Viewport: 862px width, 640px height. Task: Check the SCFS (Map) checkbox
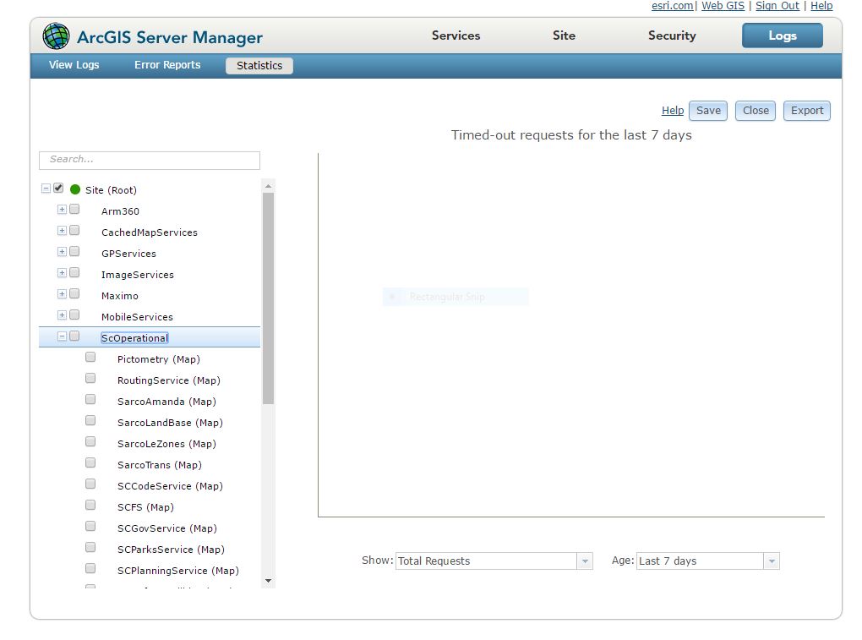(x=90, y=506)
